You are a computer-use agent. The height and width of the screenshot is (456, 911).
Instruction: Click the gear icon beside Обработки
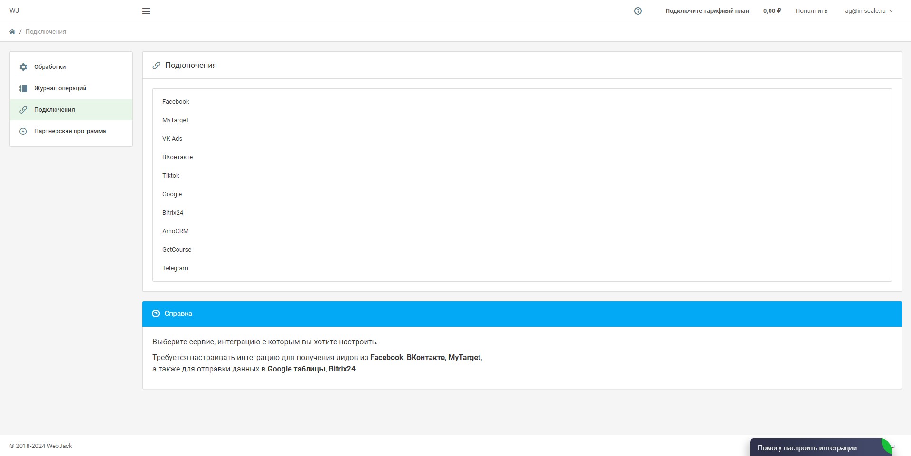23,67
